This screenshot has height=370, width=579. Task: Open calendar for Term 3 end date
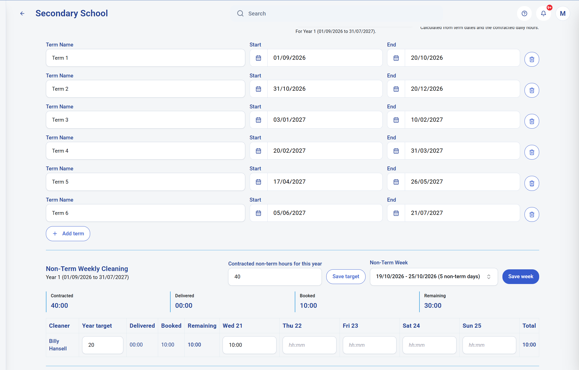tap(396, 120)
